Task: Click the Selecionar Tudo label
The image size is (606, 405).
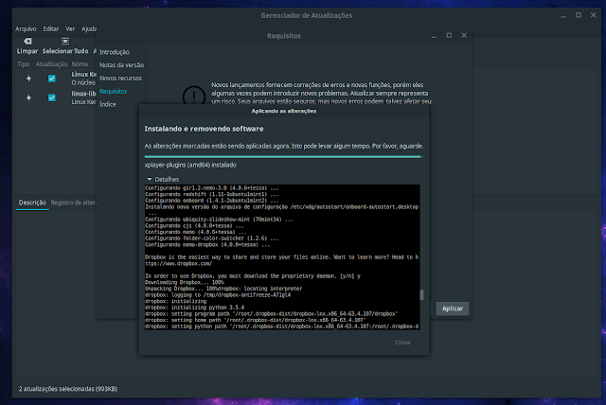Action: click(x=65, y=51)
